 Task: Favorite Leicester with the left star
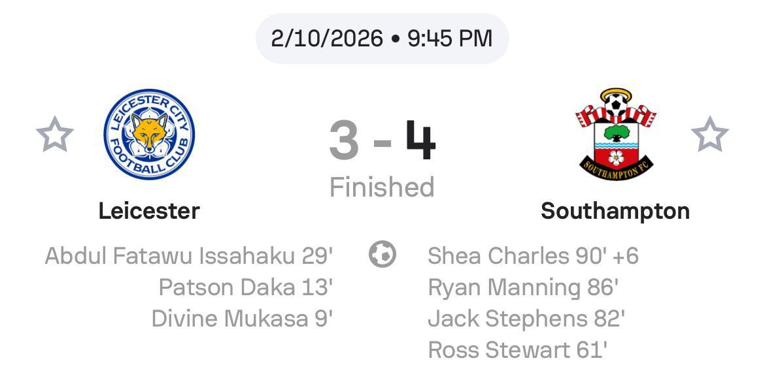(55, 135)
